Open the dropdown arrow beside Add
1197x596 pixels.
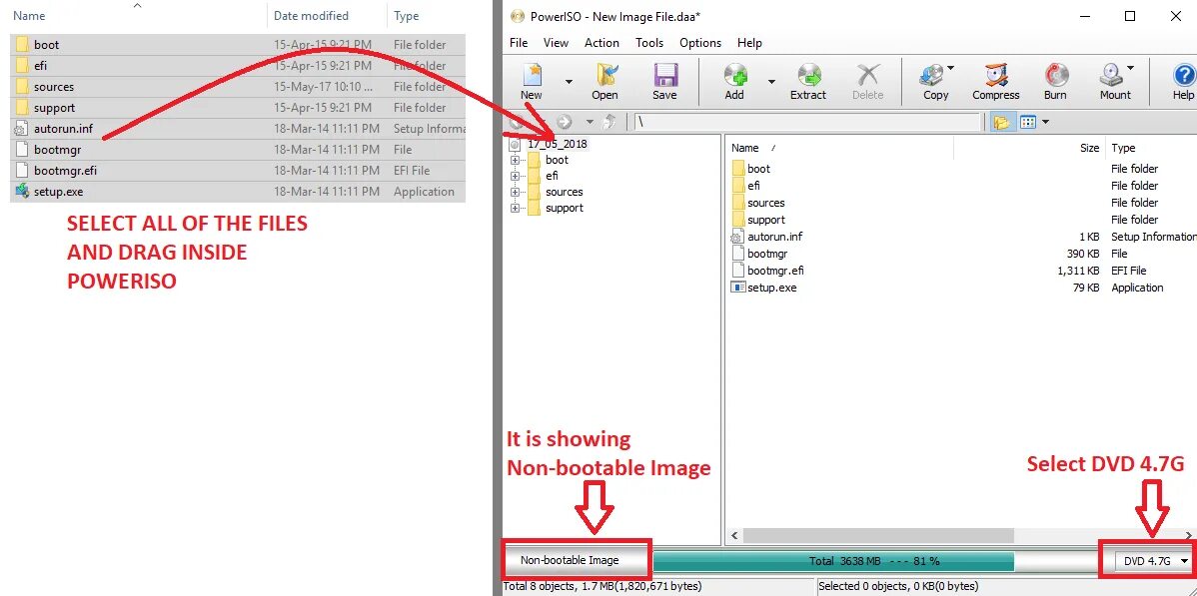click(771, 82)
